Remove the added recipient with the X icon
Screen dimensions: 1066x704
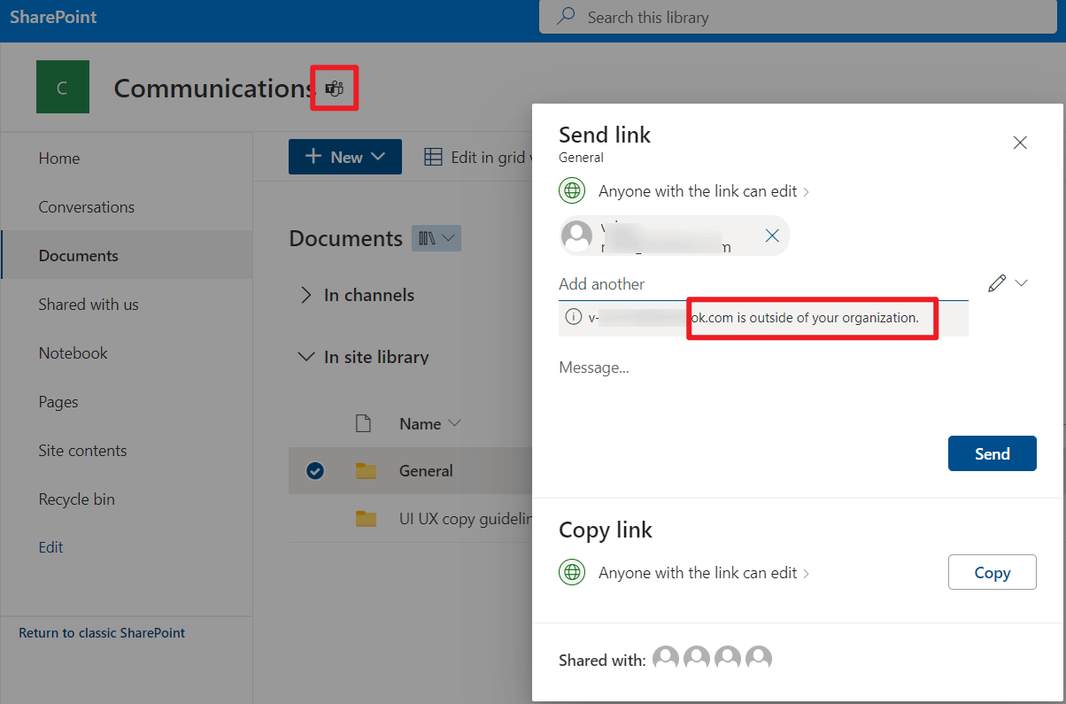pos(771,236)
